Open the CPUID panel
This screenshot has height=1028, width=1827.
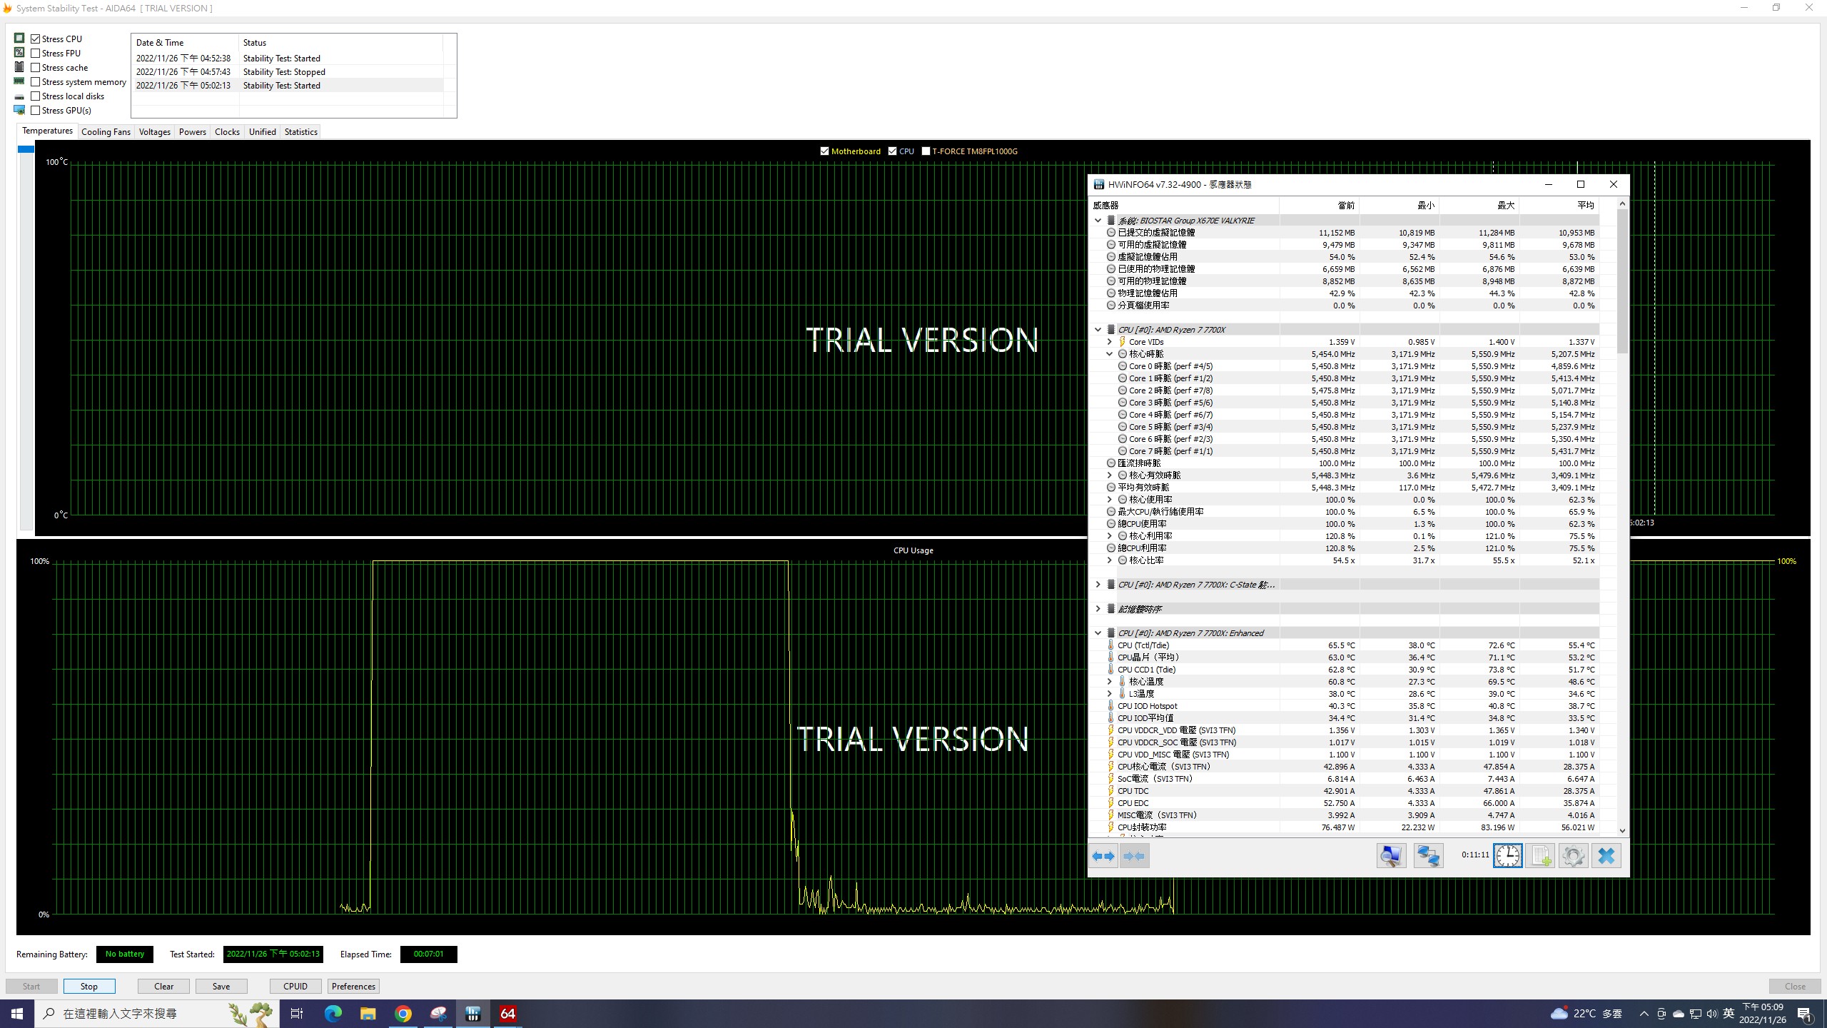click(295, 986)
